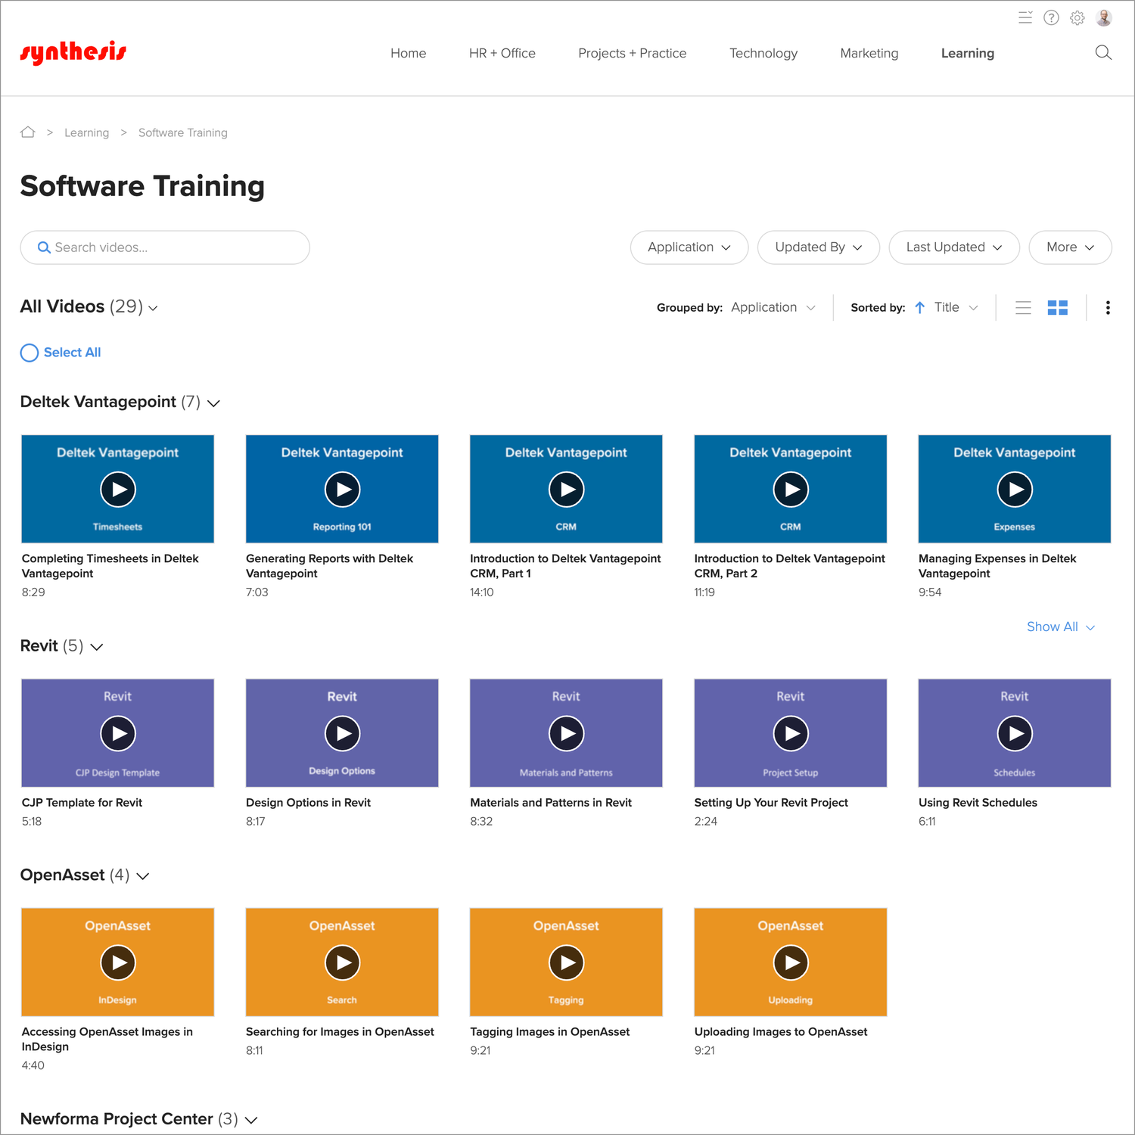Collapse the Revit video group
The image size is (1135, 1135).
click(x=97, y=647)
